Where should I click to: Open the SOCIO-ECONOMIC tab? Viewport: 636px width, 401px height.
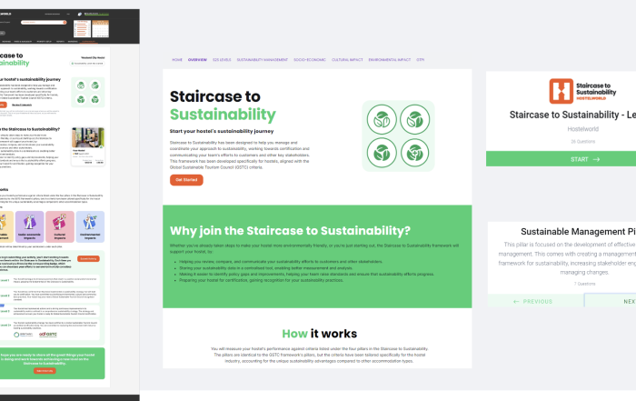310,60
